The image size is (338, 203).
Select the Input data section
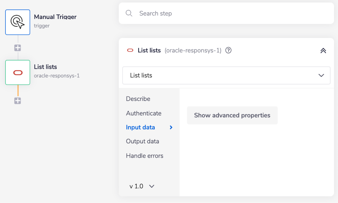click(140, 127)
